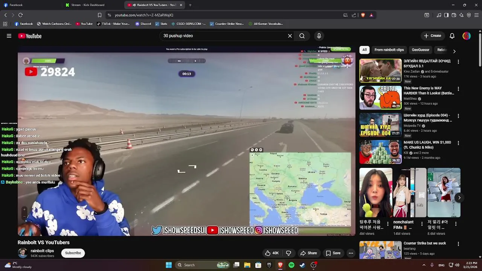The image size is (482, 271).
Task: Open Leo AI sparkle icon
Action: 461,15
